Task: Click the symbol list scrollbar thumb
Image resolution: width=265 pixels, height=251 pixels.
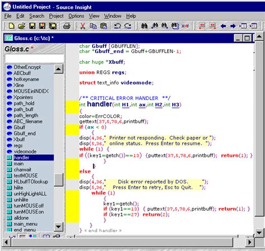Action: coord(59,179)
